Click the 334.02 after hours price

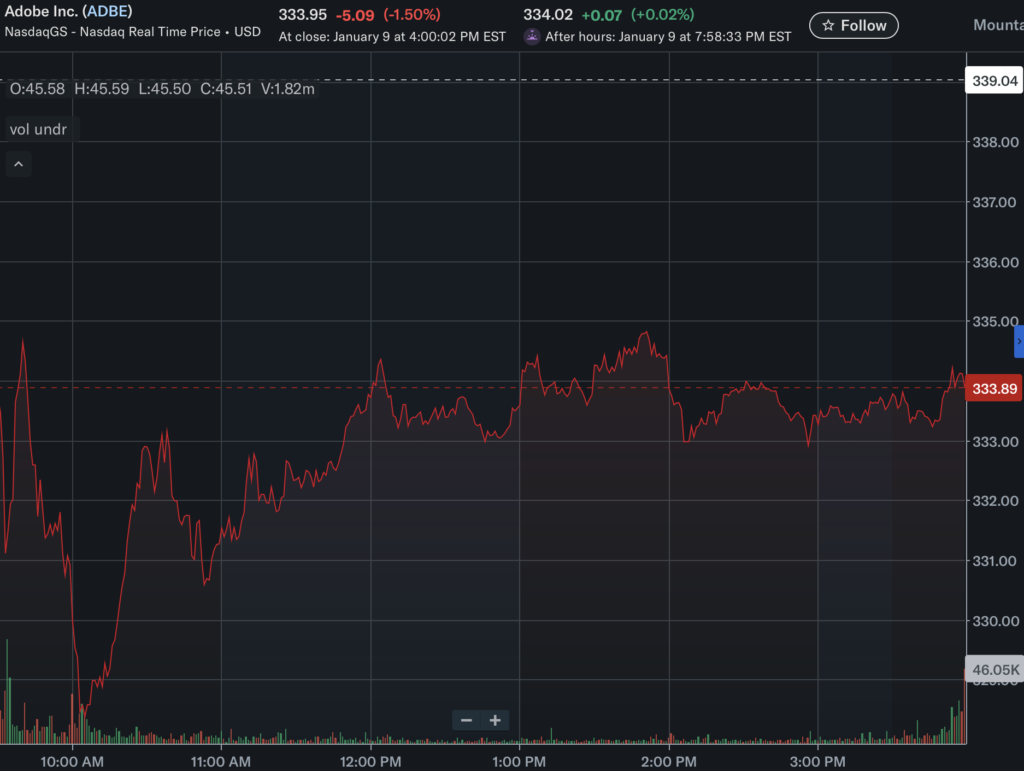(548, 15)
